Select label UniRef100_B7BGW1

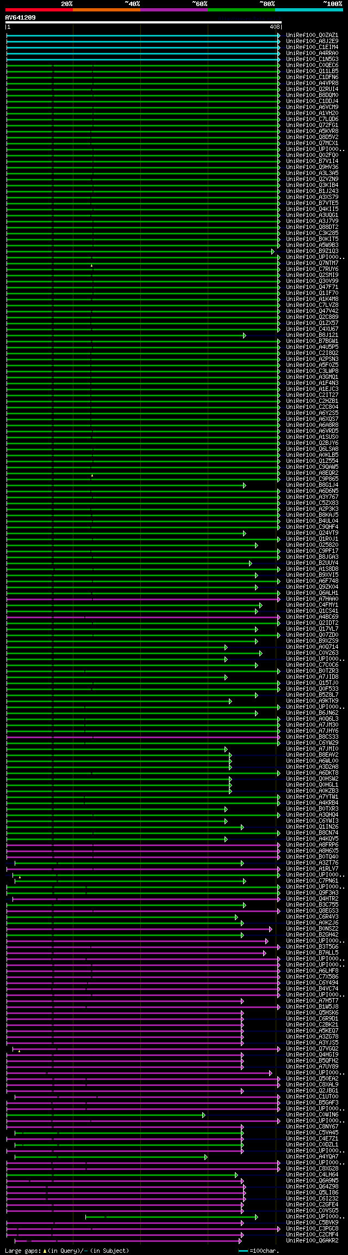312,341
